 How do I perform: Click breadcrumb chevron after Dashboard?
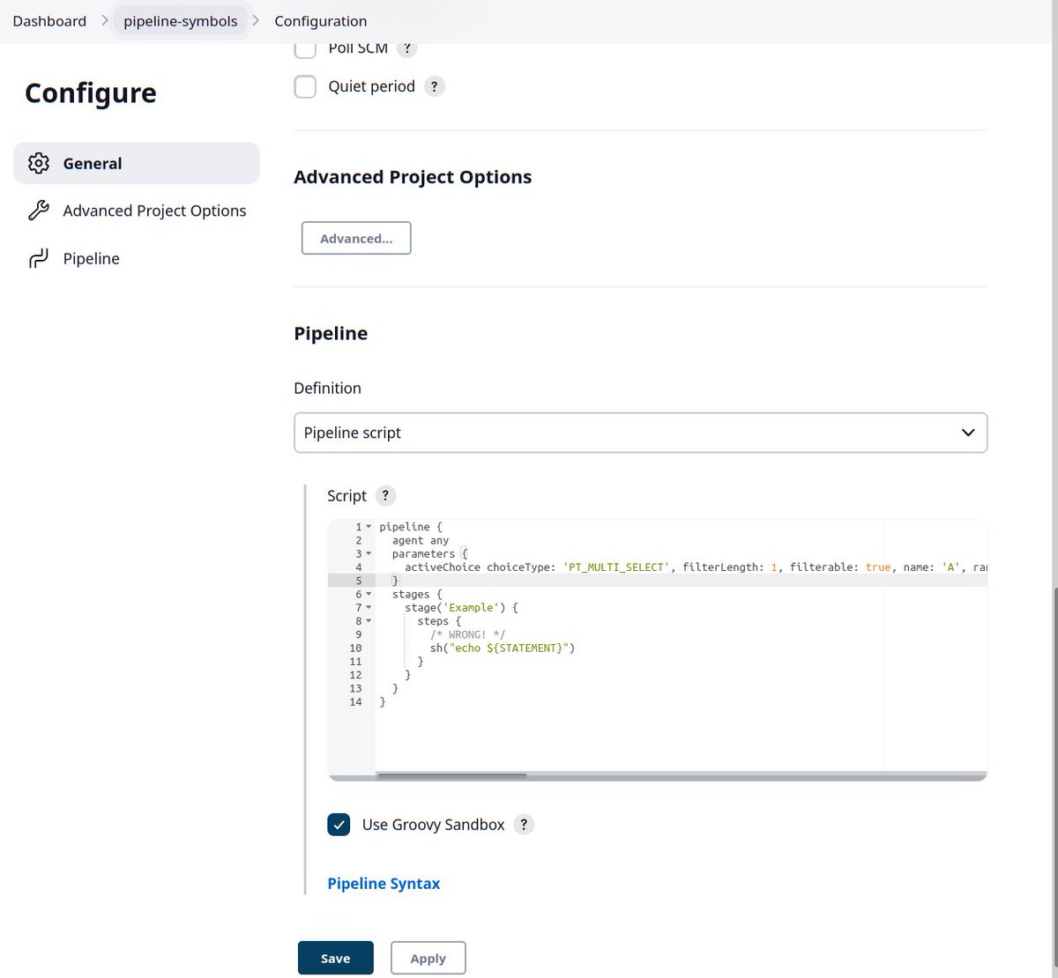coord(105,20)
